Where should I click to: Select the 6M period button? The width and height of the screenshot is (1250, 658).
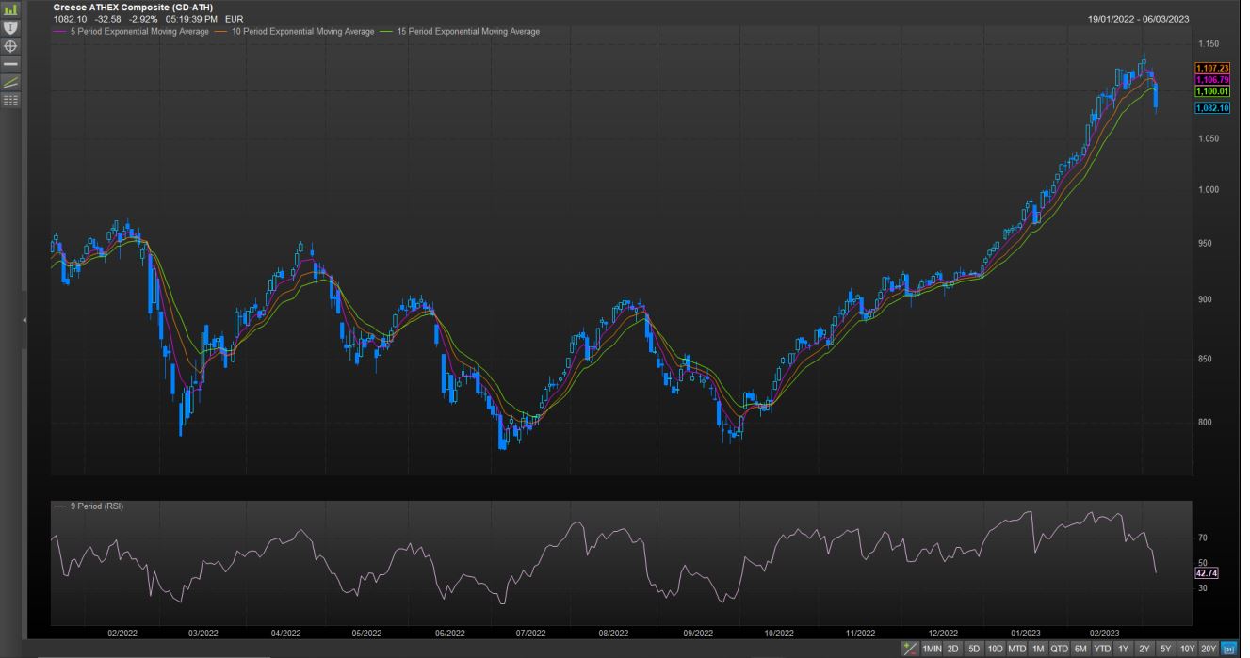1080,649
